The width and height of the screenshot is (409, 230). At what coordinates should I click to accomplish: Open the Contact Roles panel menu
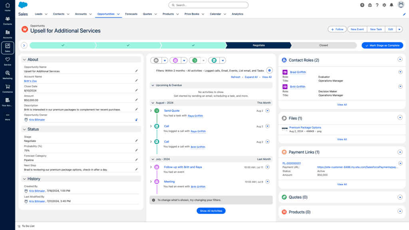pos(400,59)
